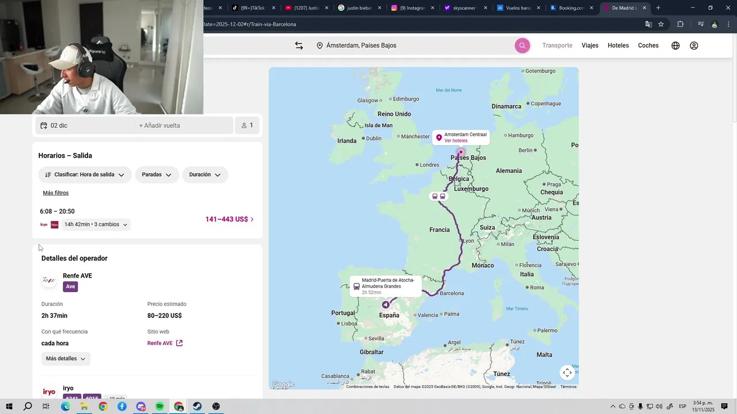Translate page icon in address bar

pyautogui.click(x=648, y=24)
